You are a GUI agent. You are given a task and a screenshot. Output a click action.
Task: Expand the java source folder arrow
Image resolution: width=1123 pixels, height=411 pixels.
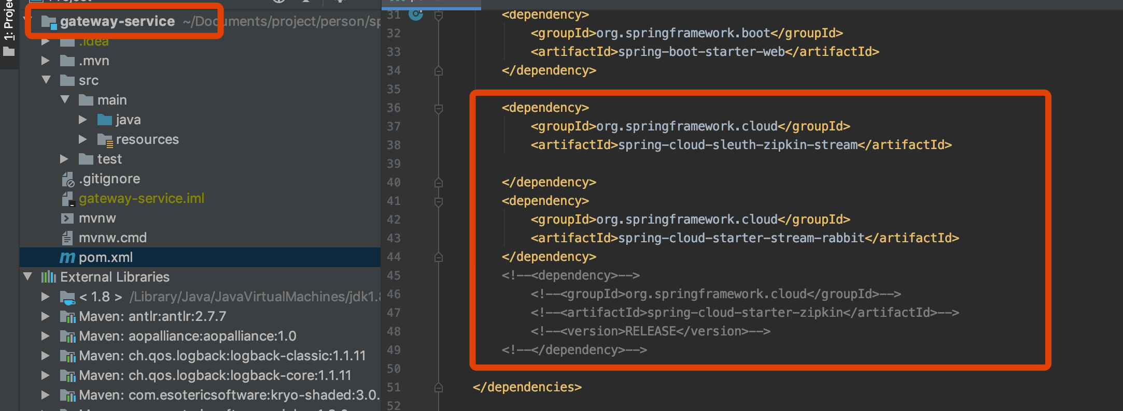(83, 120)
